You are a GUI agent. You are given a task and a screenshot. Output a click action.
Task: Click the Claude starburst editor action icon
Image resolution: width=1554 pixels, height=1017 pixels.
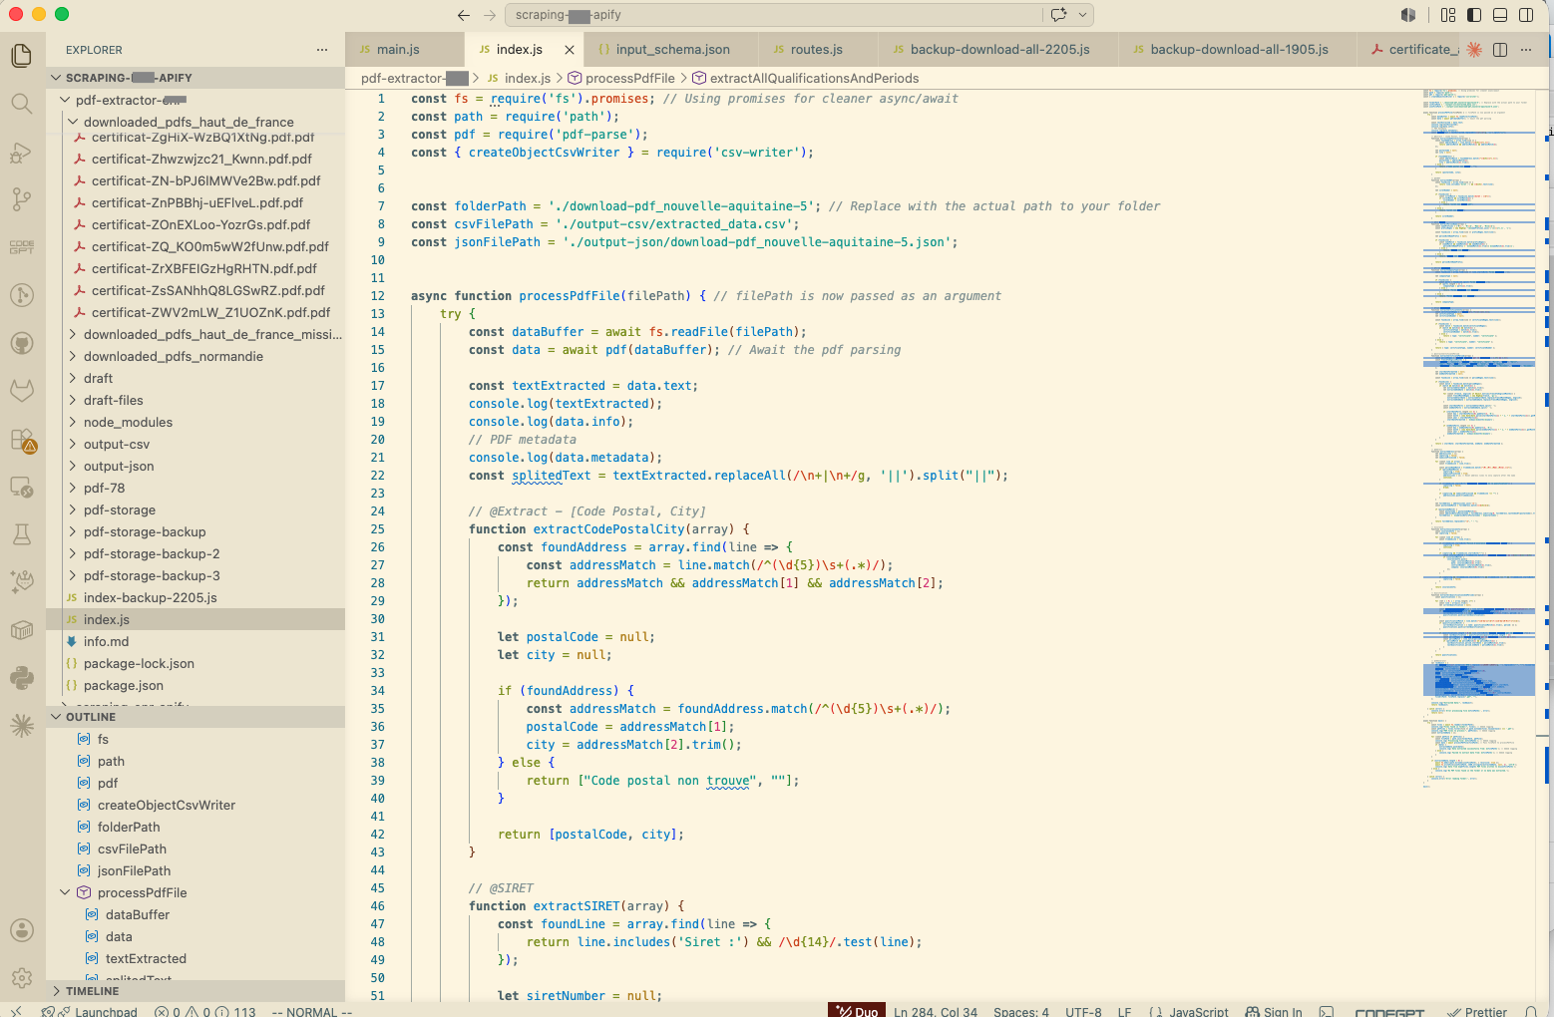coord(1474,50)
